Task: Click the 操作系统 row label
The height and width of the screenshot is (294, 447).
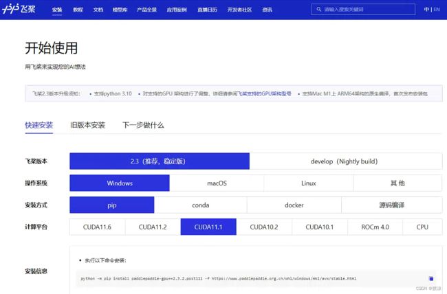Action: pyautogui.click(x=36, y=183)
